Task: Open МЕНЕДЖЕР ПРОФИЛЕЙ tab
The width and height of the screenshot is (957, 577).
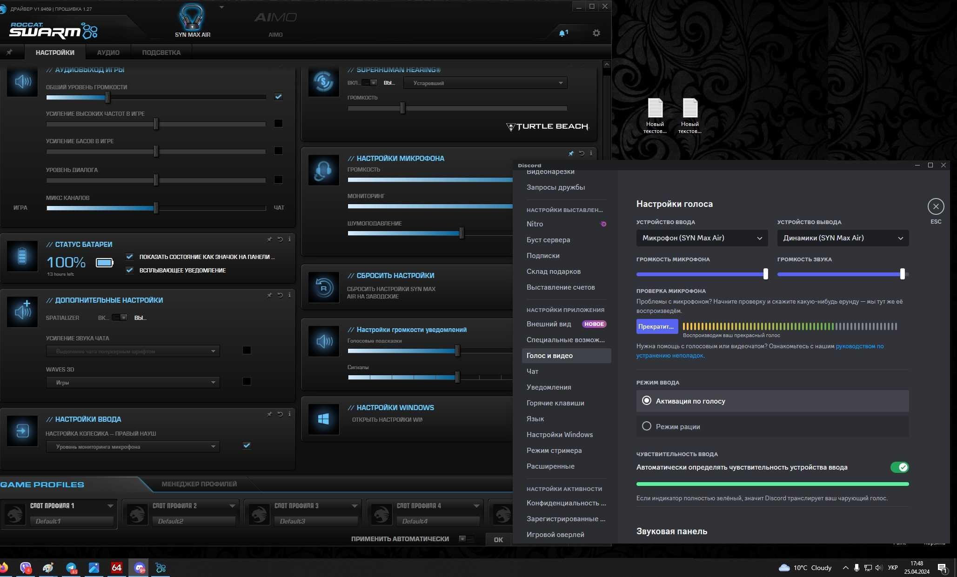Action: click(199, 484)
